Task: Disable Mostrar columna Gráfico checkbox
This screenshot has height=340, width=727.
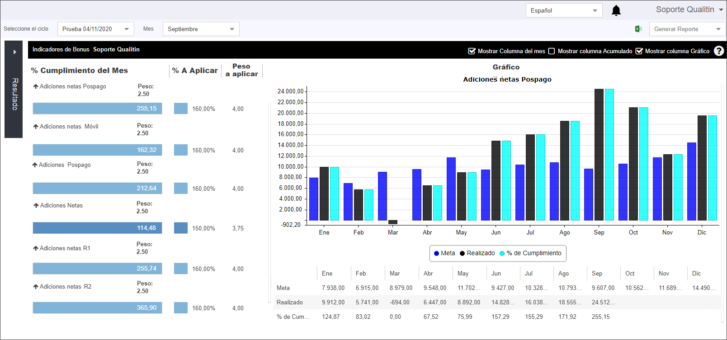Action: (x=639, y=51)
